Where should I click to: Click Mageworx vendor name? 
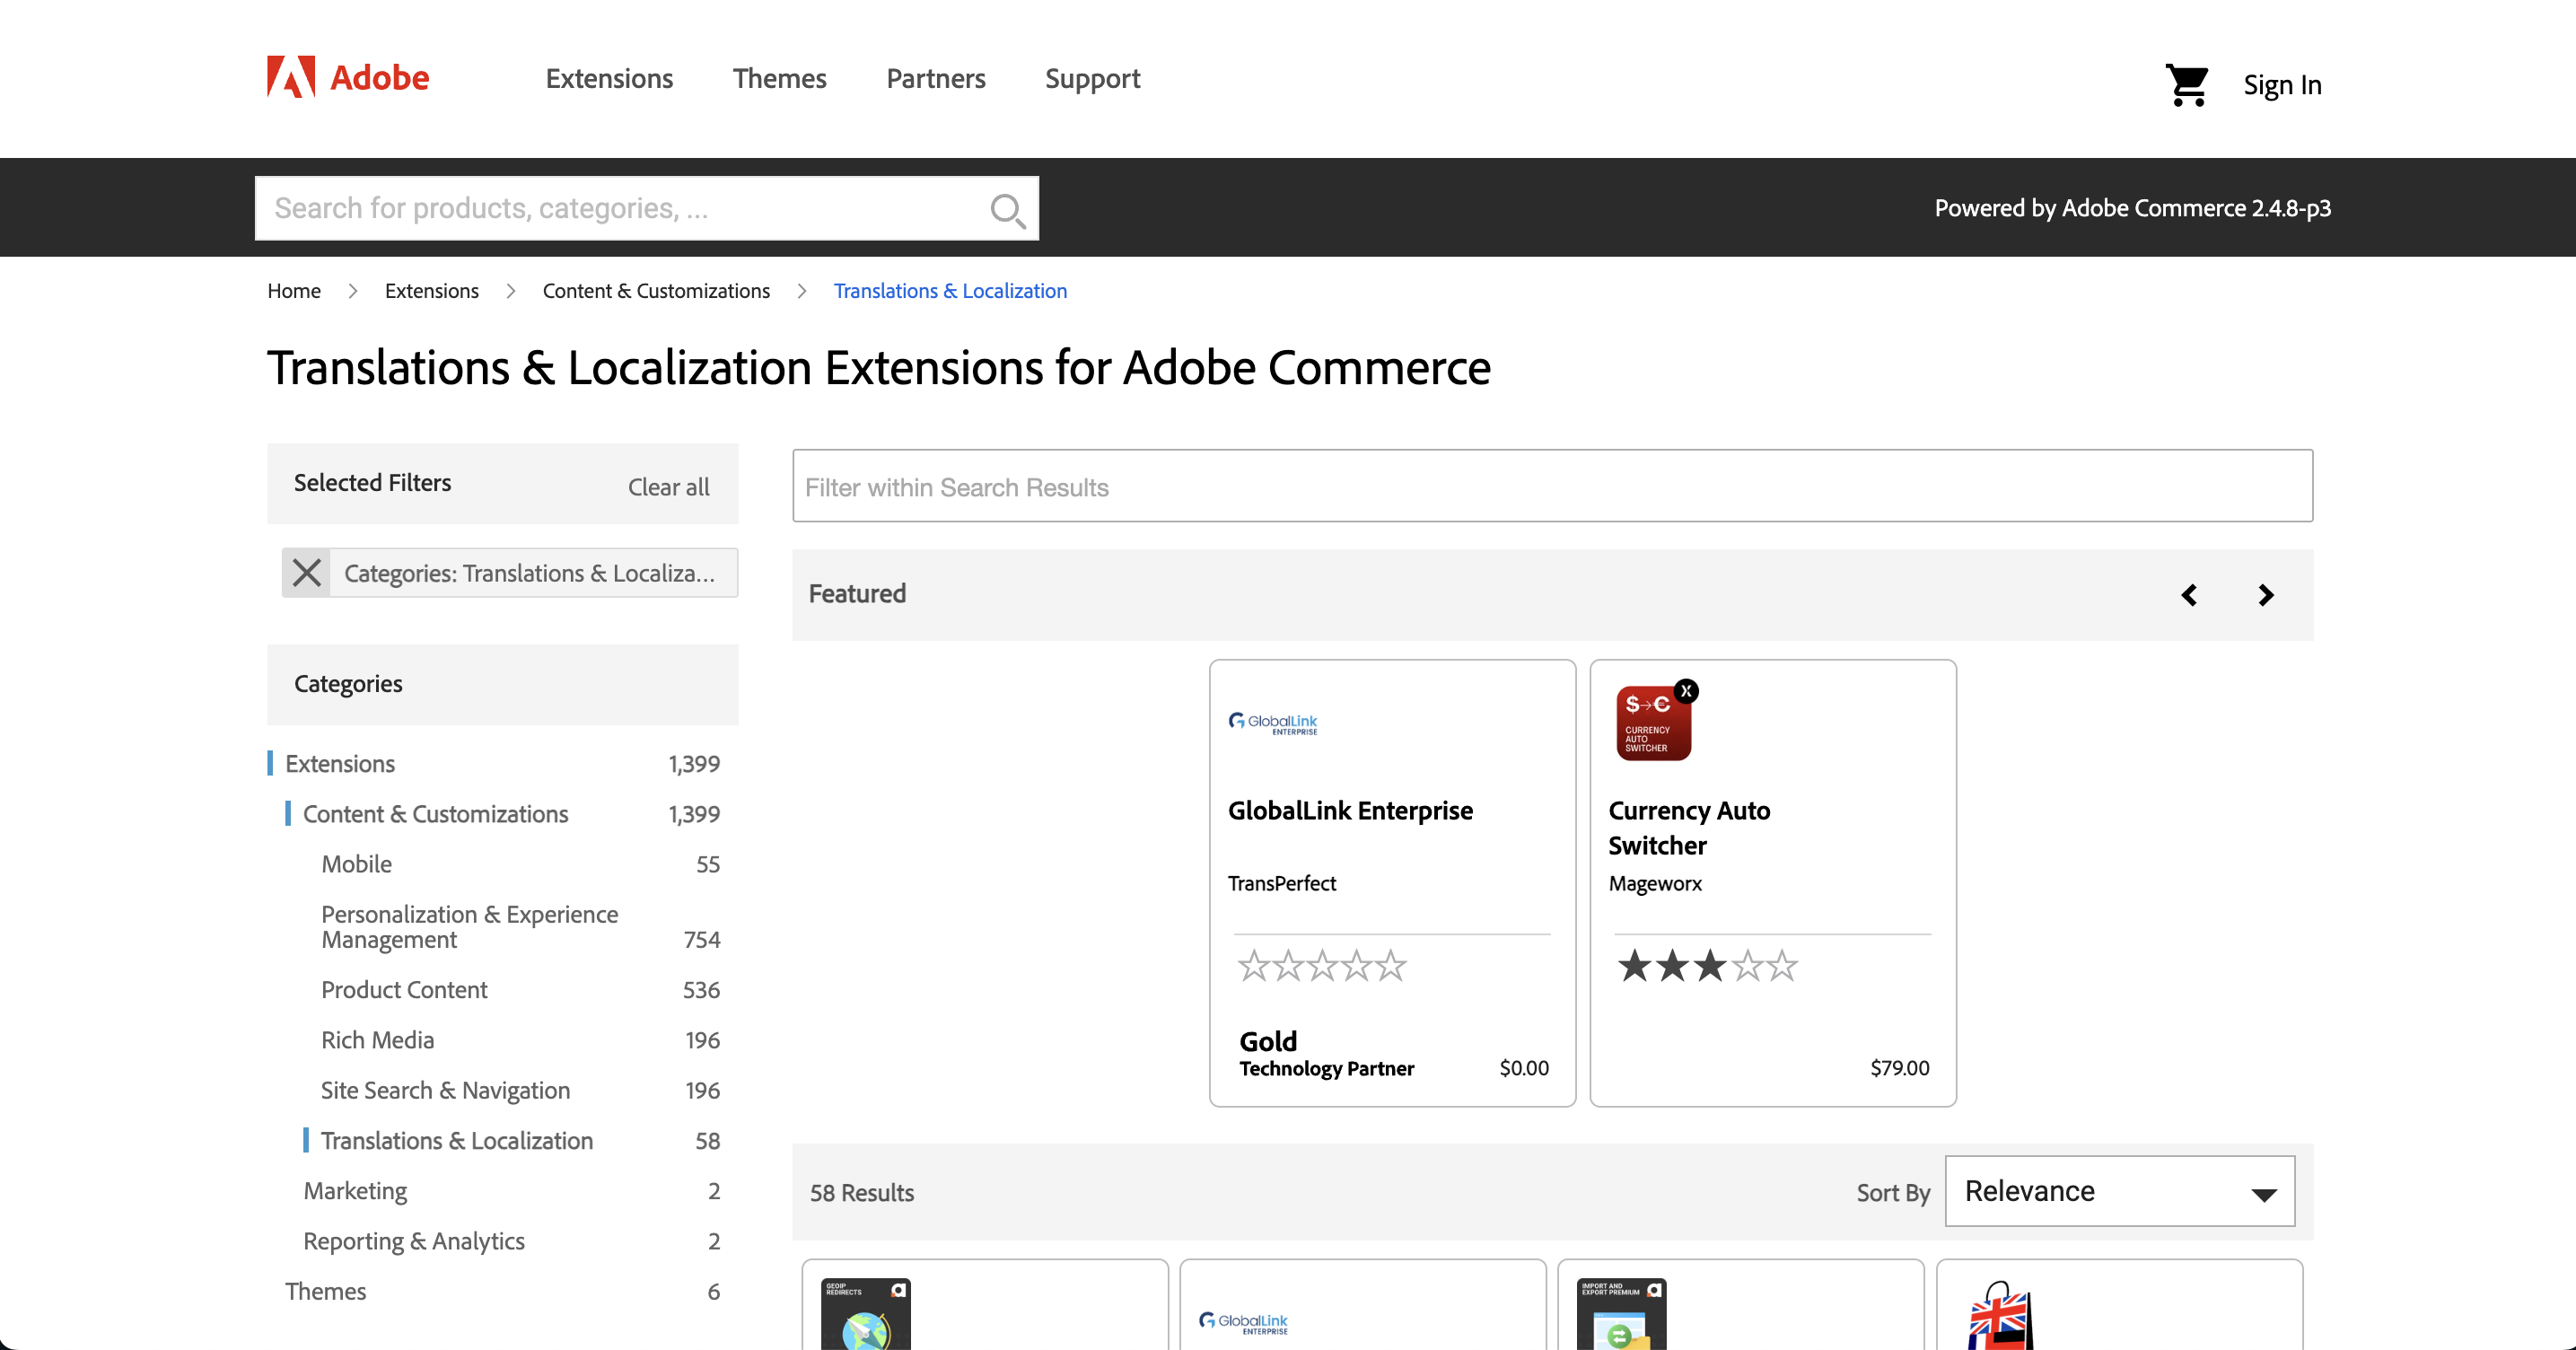click(1655, 883)
